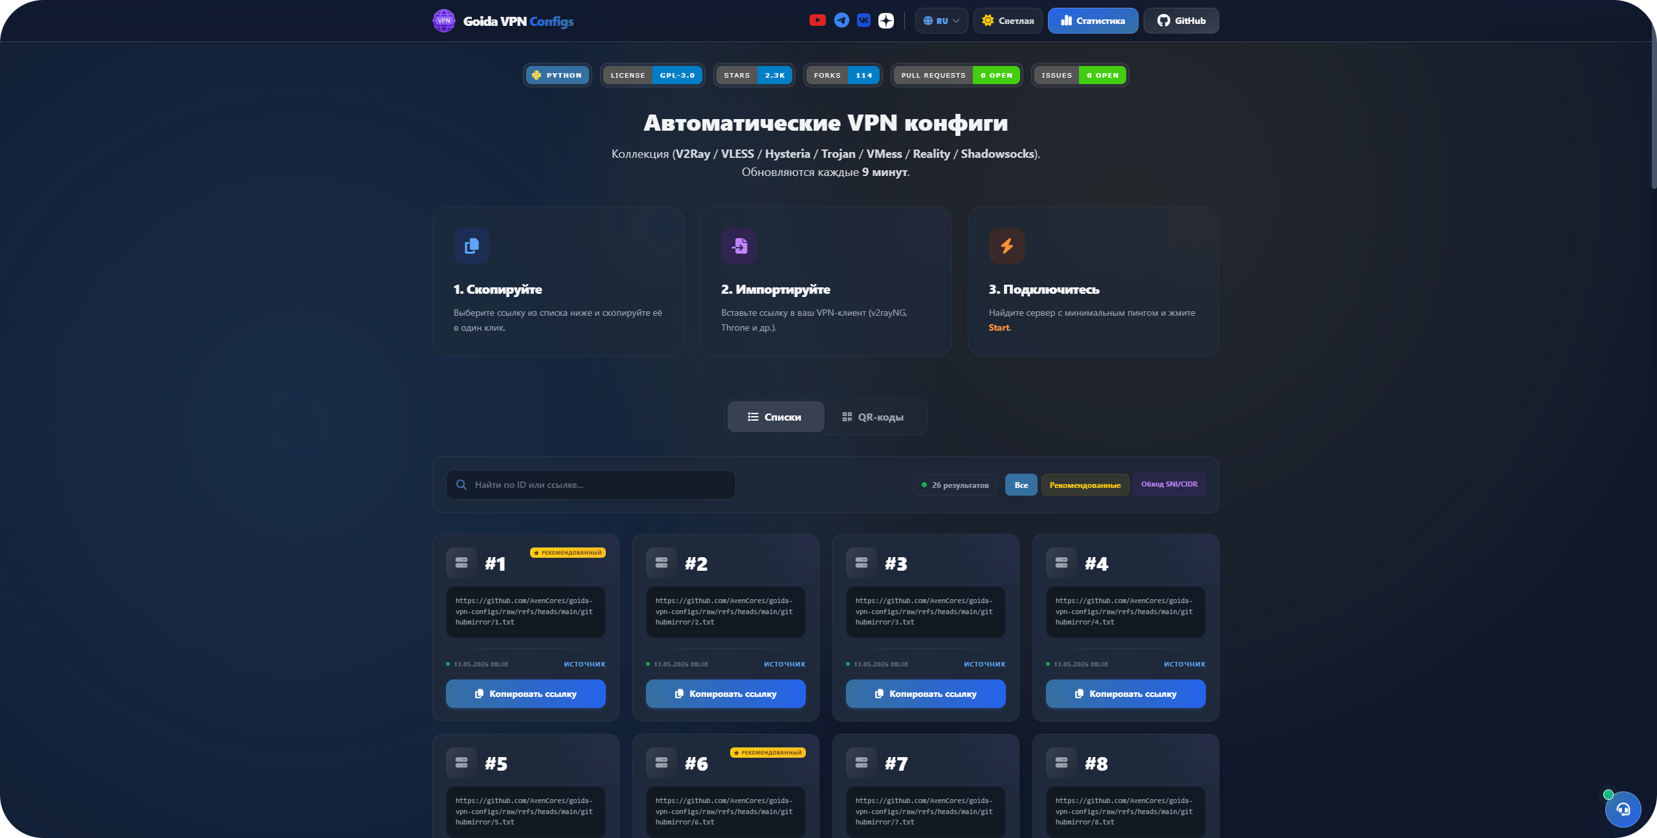This screenshot has width=1657, height=838.
Task: Click the License GPL-3.0 badge
Action: click(x=652, y=75)
